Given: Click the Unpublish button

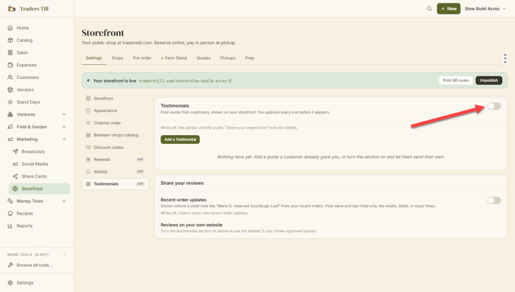Looking at the screenshot, I should pyautogui.click(x=489, y=80).
